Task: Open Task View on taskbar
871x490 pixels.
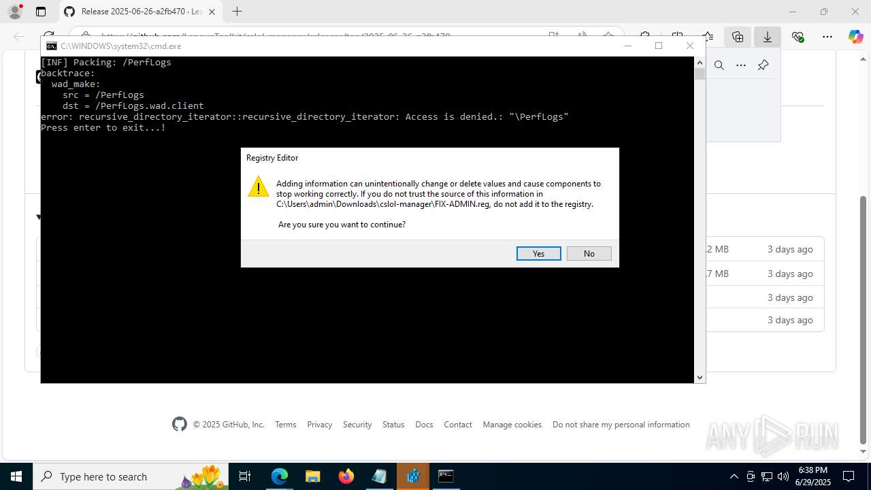Action: point(245,476)
